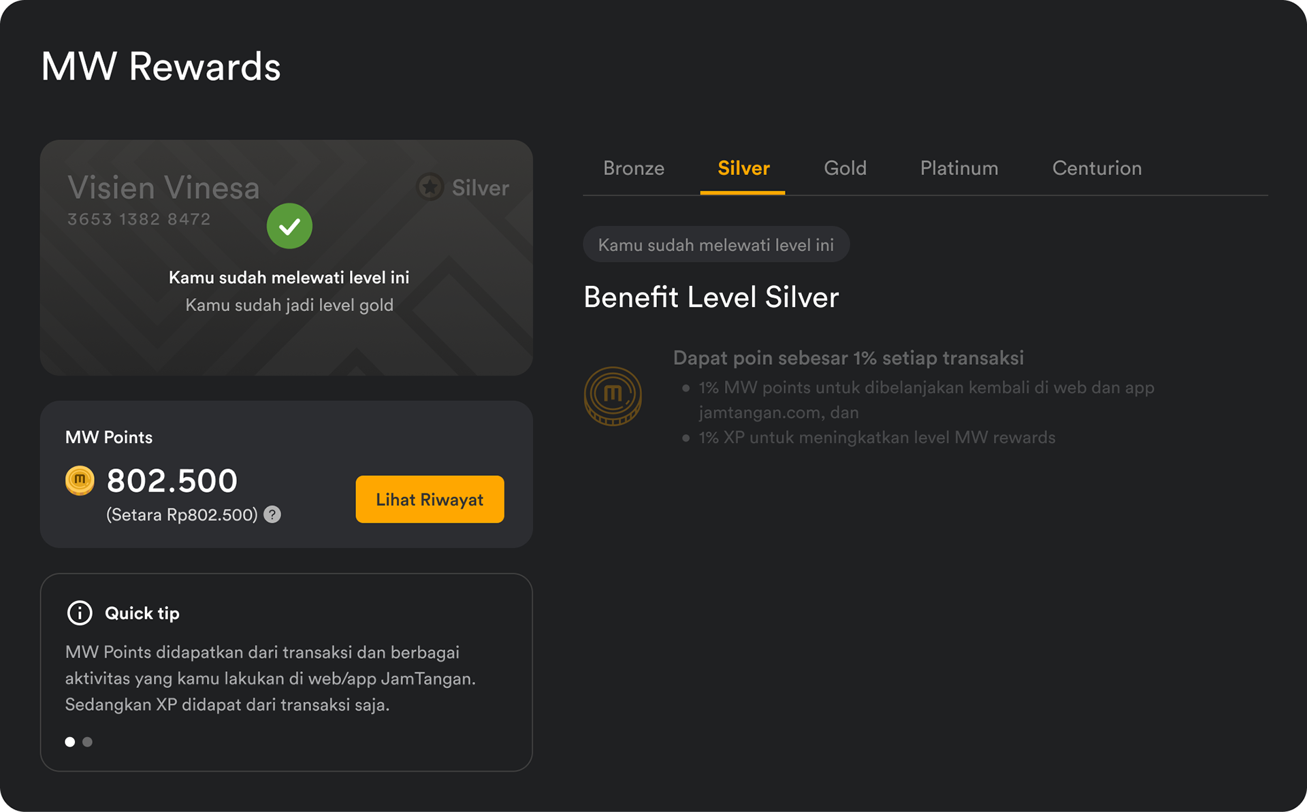Click the gold MW Points coin icon
This screenshot has width=1307, height=812.
(x=80, y=481)
